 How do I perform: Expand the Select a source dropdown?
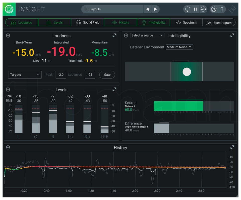[147, 35]
